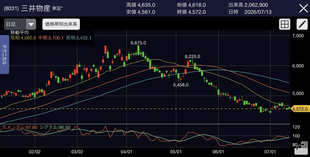Tap the 長期:5,432.1 moving average value
The image size is (310, 157).
coord(79,38)
